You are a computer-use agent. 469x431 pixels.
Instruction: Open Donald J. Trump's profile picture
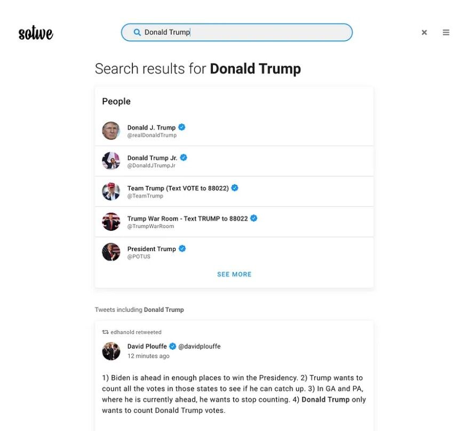tap(111, 131)
